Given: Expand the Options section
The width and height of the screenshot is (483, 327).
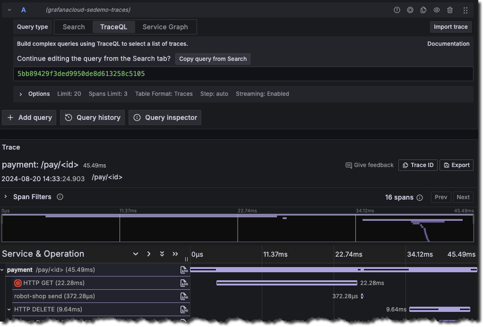Looking at the screenshot, I should click(21, 94).
